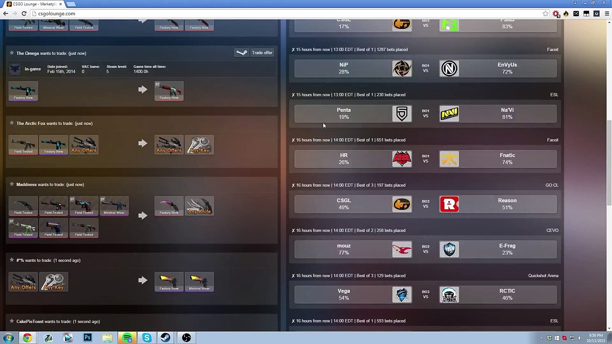Open Skype from the taskbar

pyautogui.click(x=147, y=338)
